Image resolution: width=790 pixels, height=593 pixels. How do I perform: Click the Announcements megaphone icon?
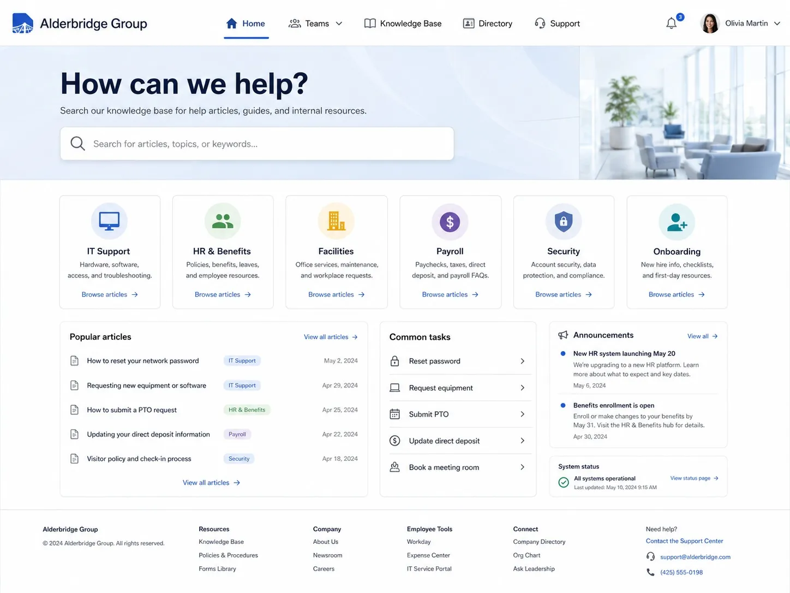coord(563,335)
